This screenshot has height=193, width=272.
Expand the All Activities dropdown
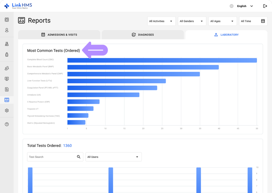coord(161,21)
